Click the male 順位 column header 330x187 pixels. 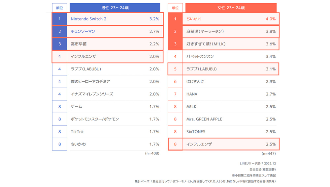click(59, 8)
